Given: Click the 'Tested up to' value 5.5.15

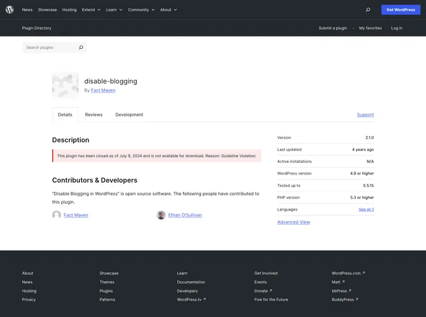Looking at the screenshot, I should point(368,186).
